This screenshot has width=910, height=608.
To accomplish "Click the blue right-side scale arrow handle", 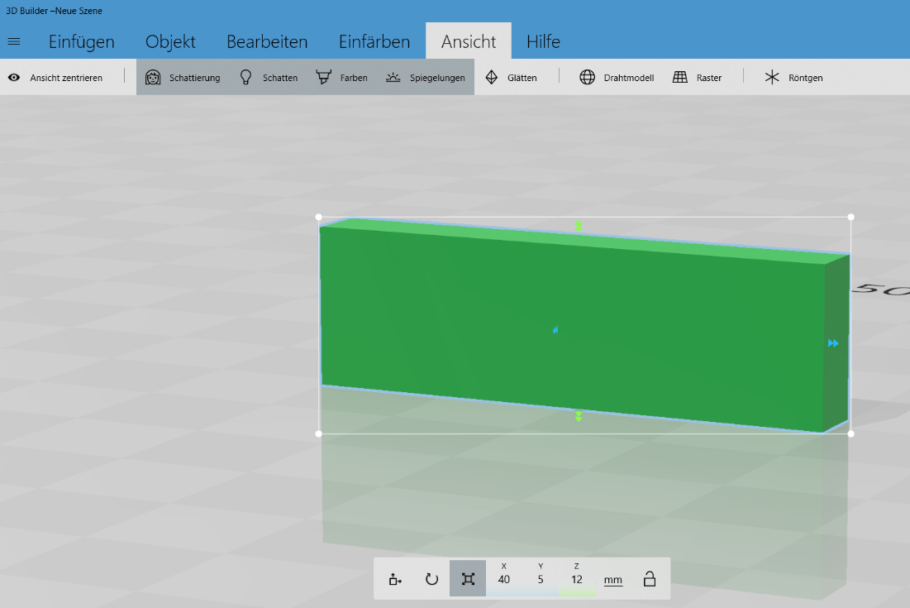I will pos(833,343).
